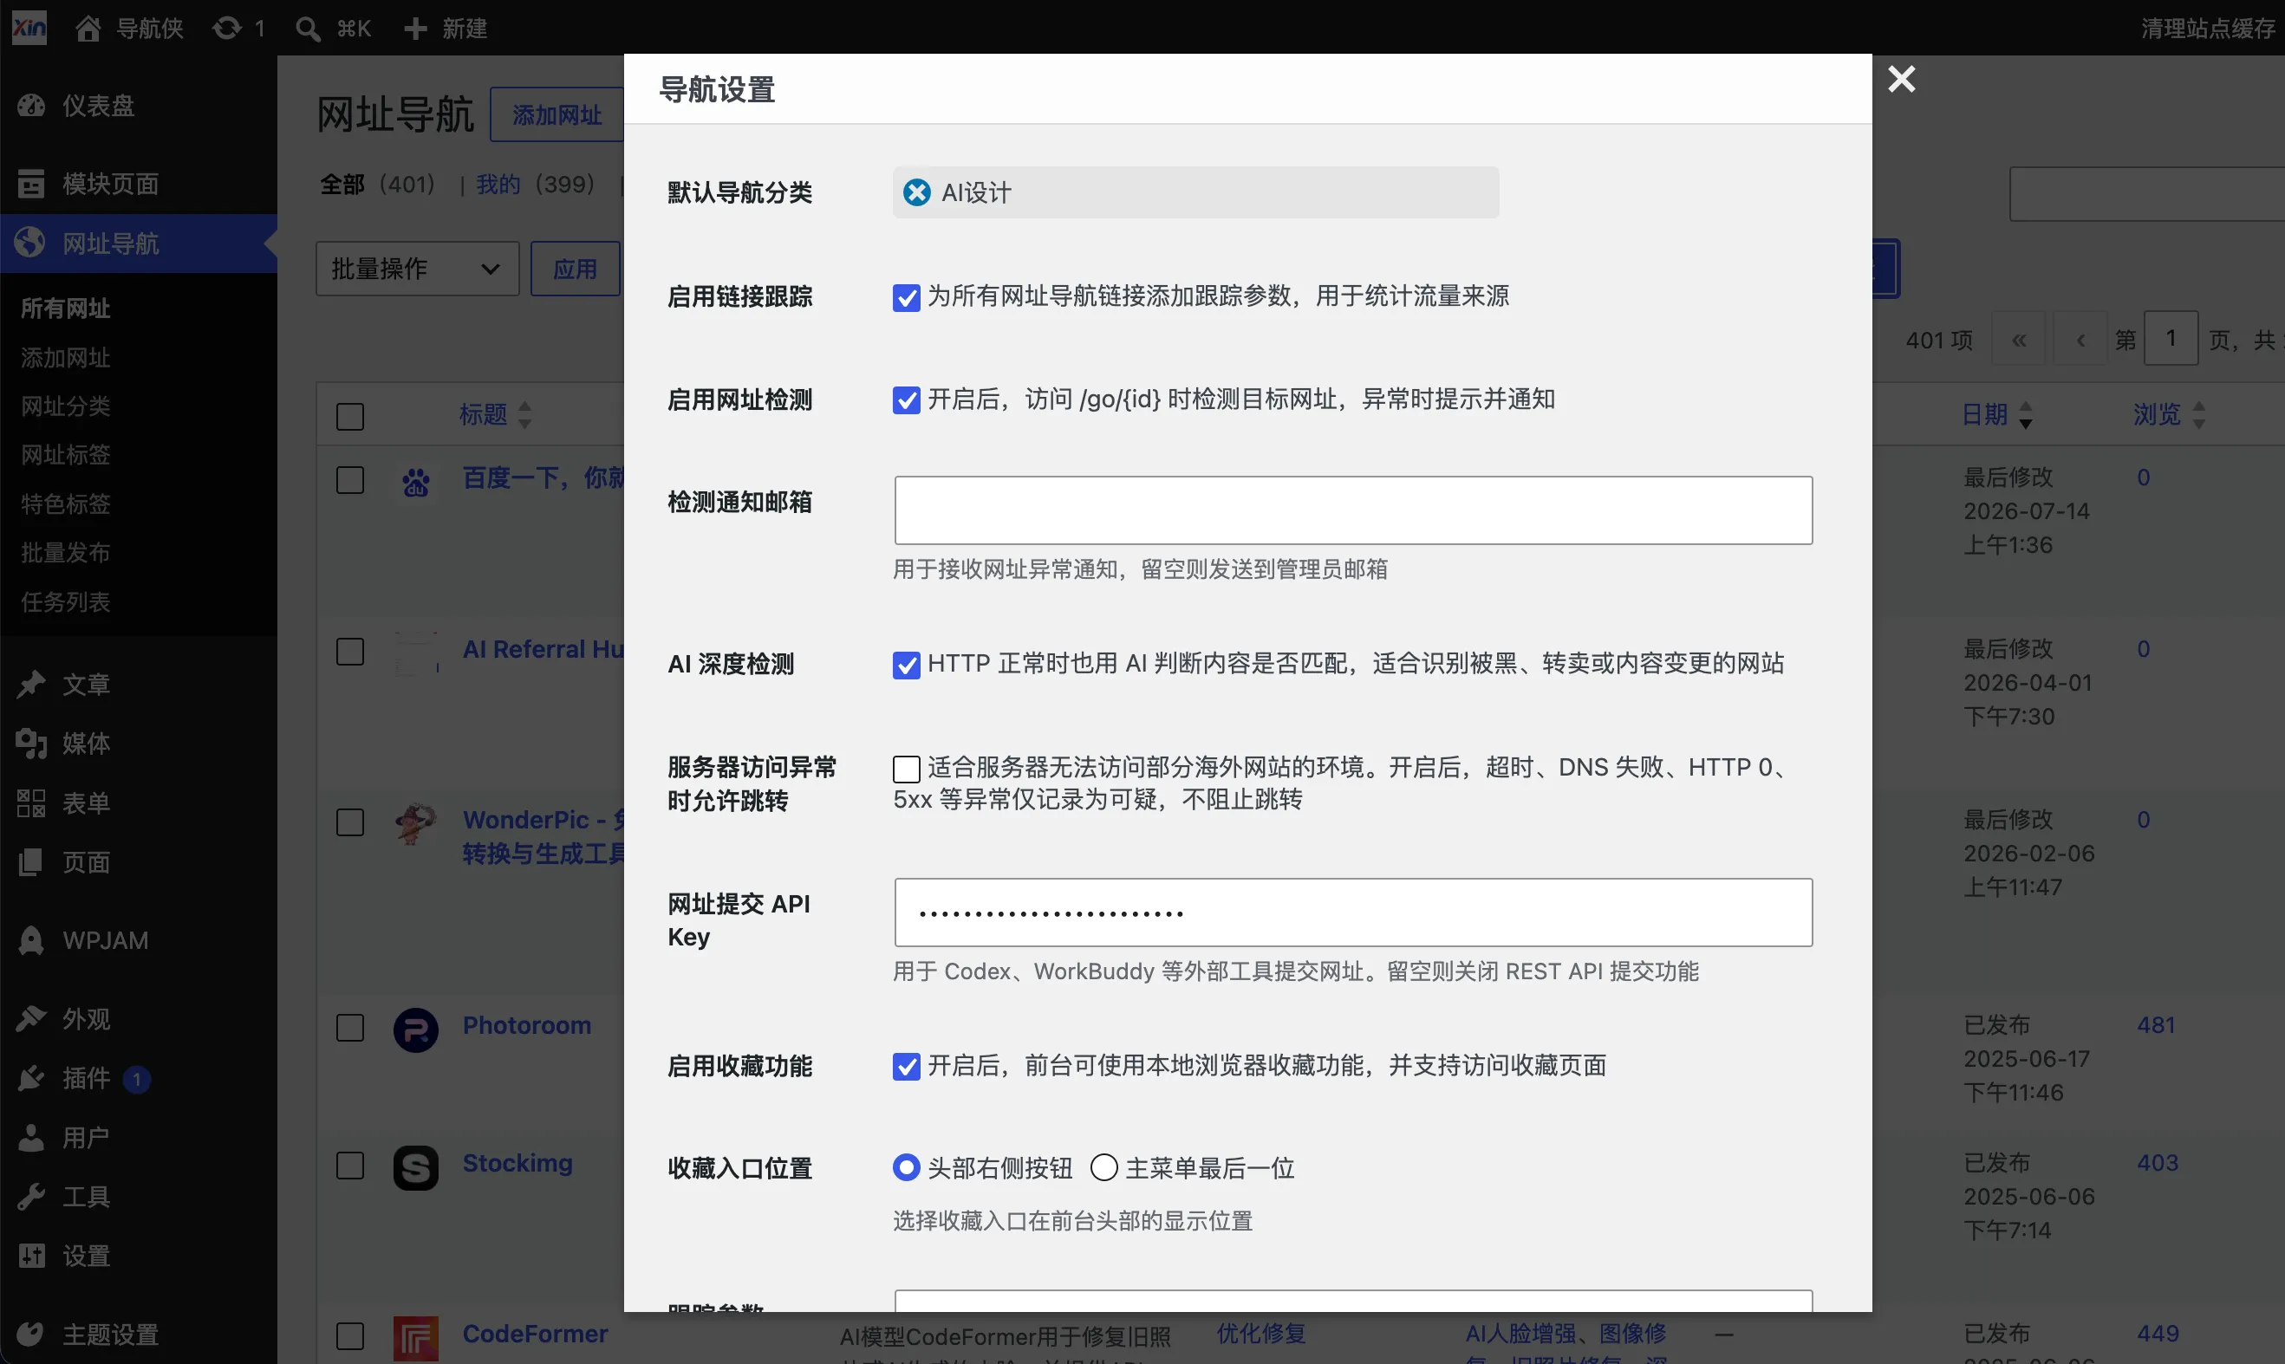
Task: Open the 外观 appearance icon
Action: [30, 1018]
